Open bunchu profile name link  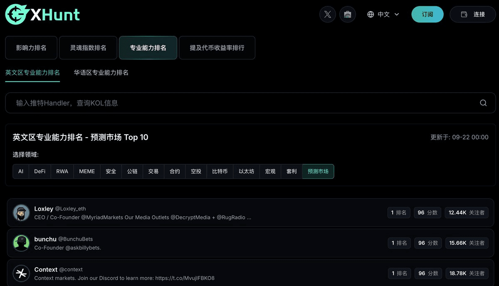pyautogui.click(x=45, y=239)
